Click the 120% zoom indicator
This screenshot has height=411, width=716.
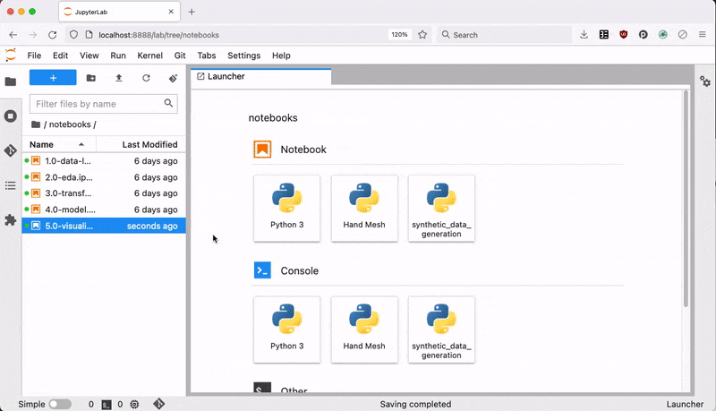click(399, 35)
